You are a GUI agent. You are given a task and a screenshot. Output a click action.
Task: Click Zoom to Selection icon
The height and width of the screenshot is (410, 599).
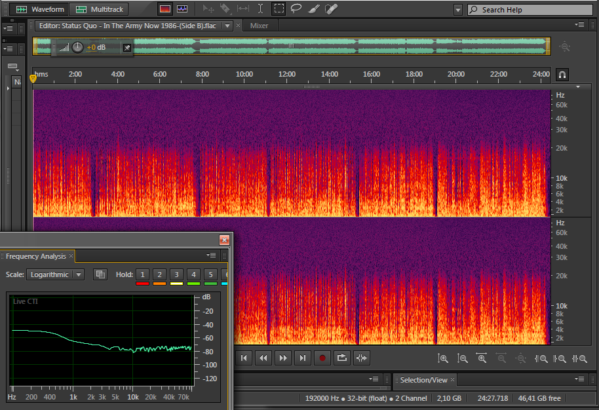(x=579, y=358)
